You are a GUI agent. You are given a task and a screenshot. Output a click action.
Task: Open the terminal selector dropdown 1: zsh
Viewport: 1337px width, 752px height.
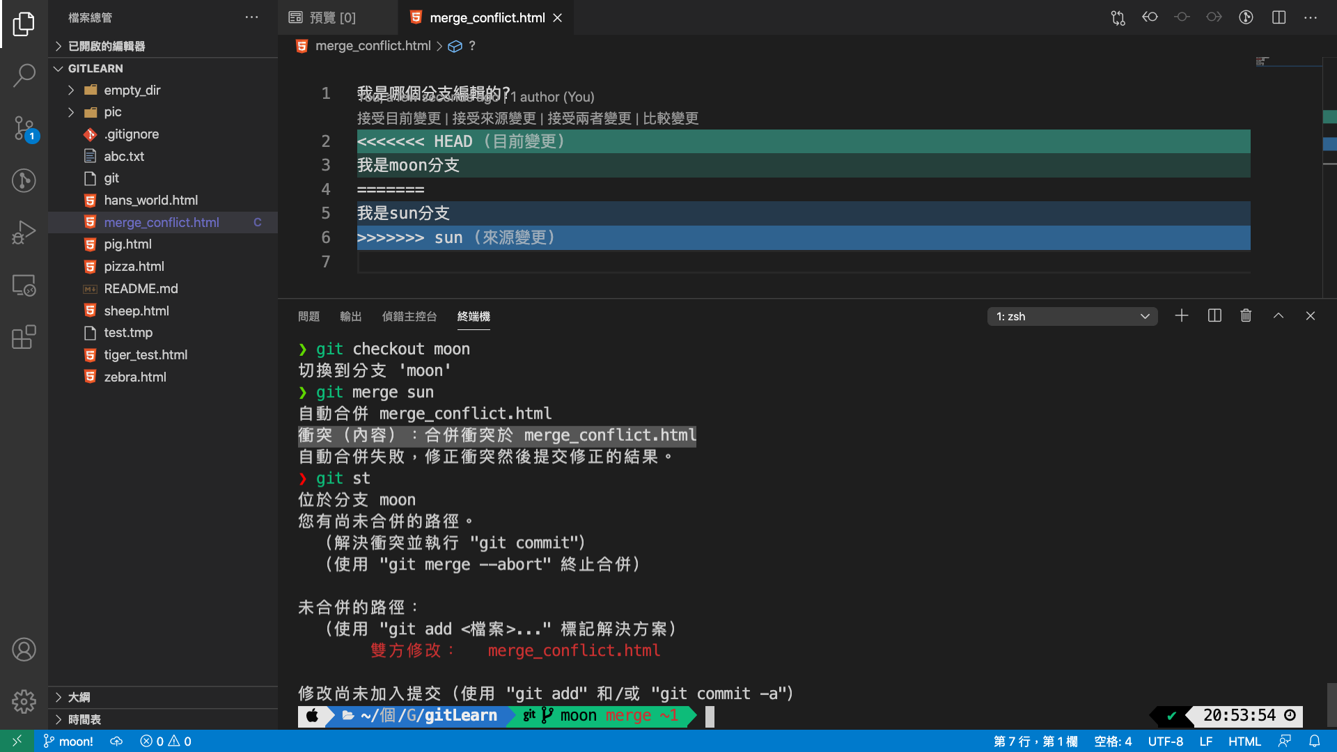point(1072,316)
